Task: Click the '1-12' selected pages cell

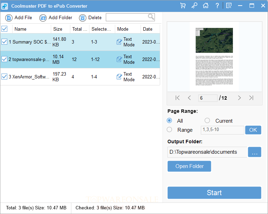Action: 95,59
